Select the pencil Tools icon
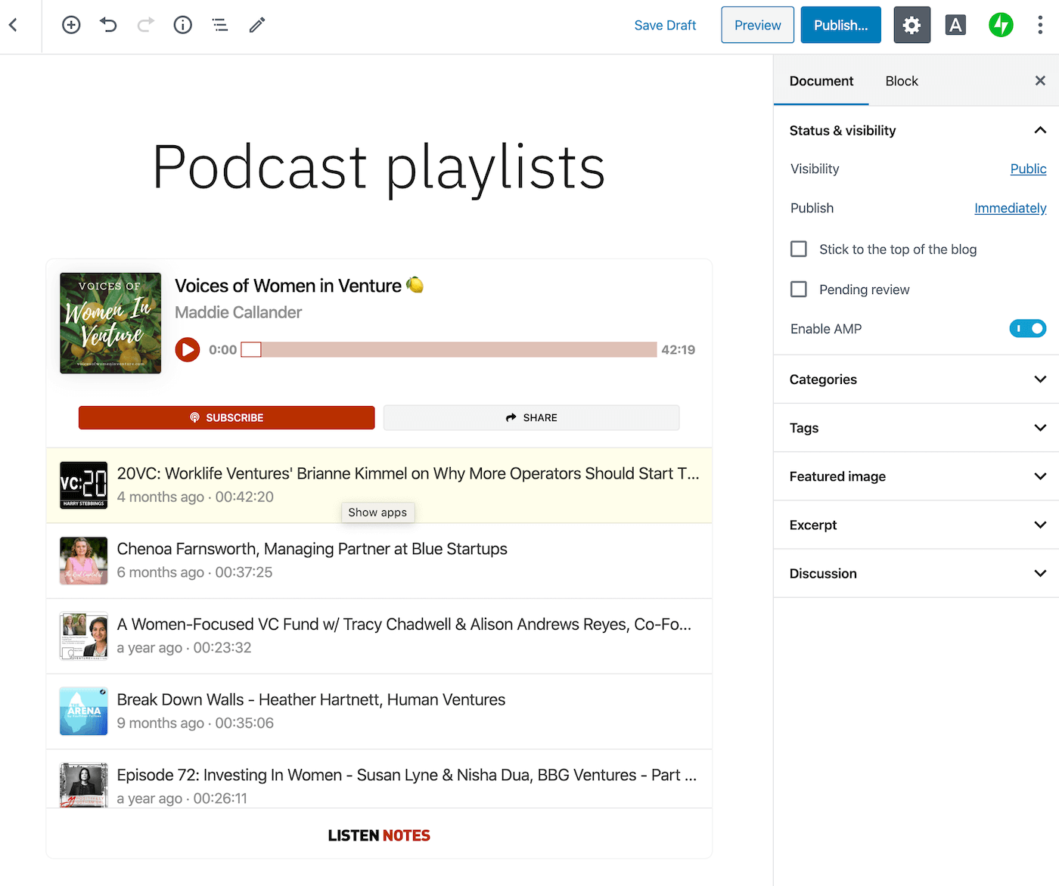This screenshot has height=886, width=1059. pos(257,25)
